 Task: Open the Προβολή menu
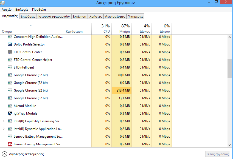39,10
